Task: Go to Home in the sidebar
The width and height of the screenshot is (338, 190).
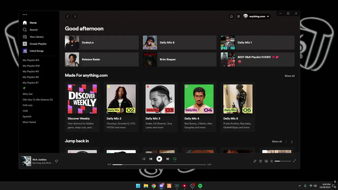Action: click(x=30, y=23)
